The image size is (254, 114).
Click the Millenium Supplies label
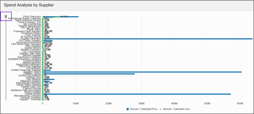31,81
